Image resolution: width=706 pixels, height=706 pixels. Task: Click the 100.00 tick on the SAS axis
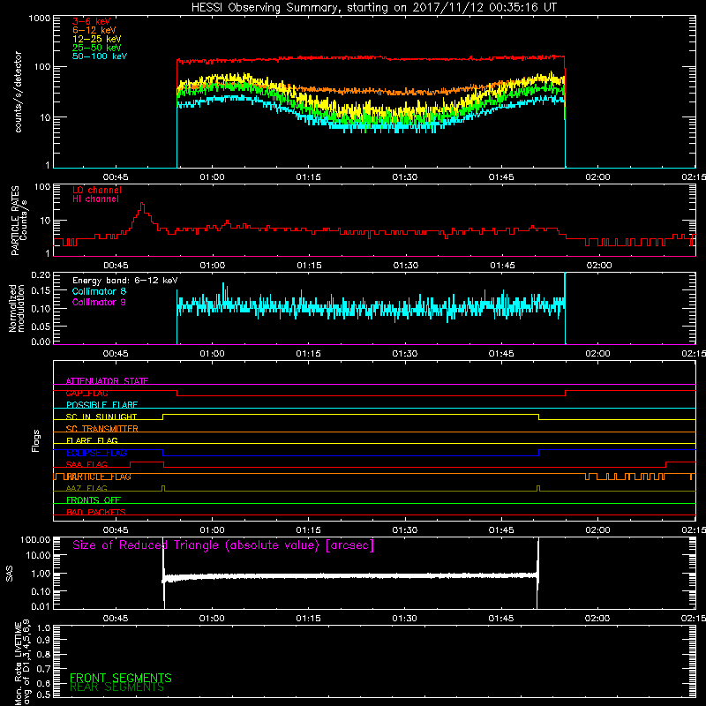[x=35, y=539]
